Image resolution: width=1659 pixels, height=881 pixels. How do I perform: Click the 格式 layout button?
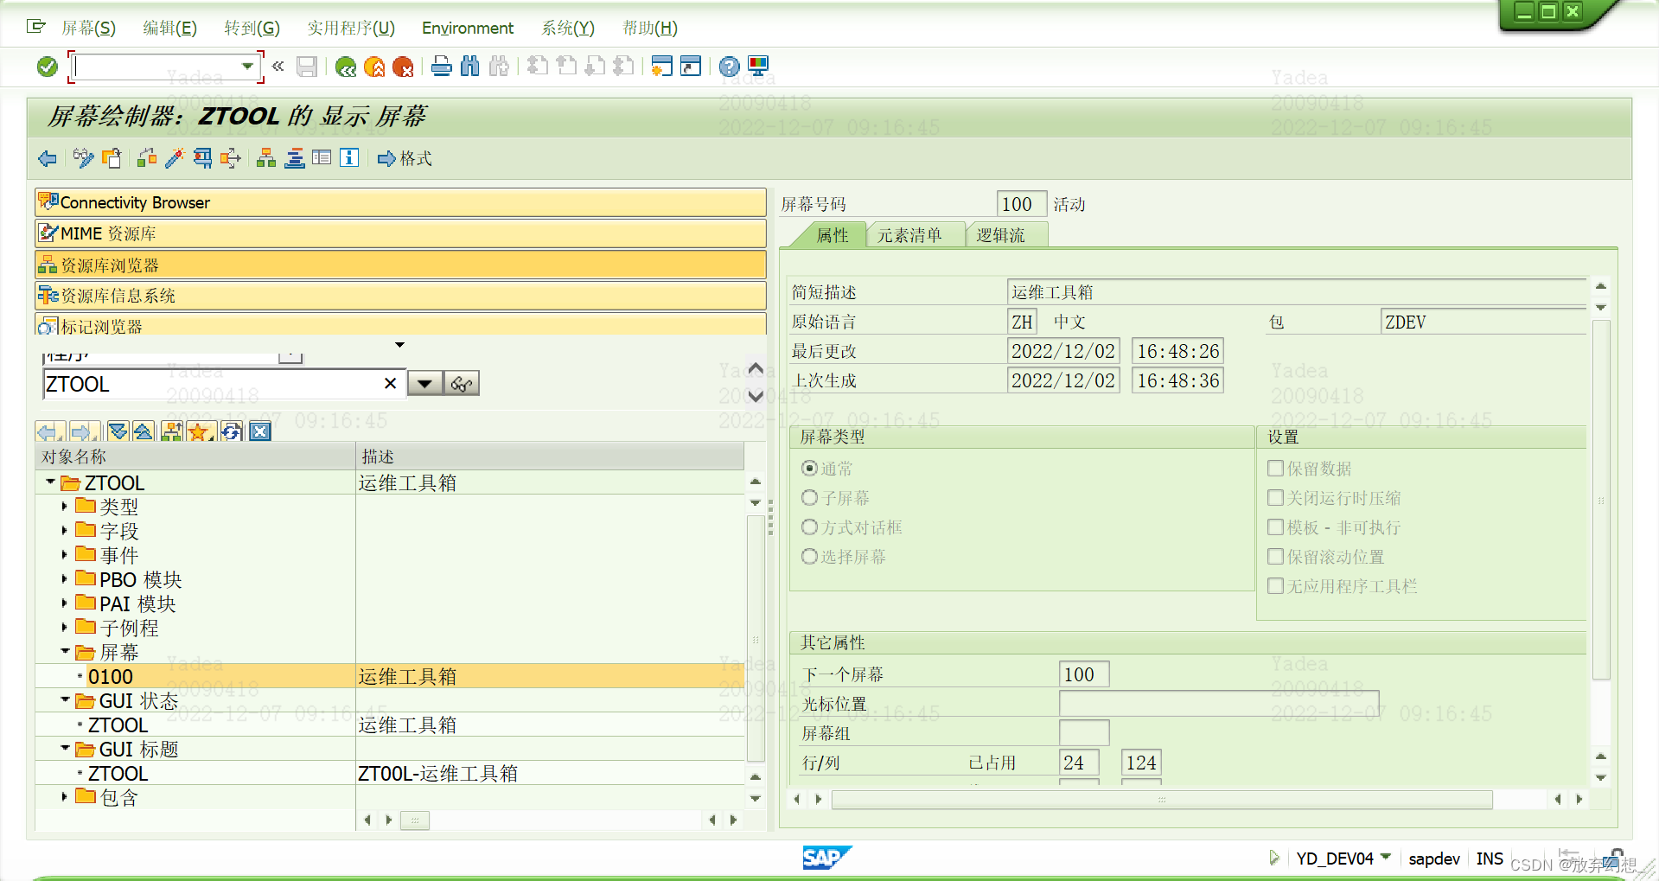point(405,158)
